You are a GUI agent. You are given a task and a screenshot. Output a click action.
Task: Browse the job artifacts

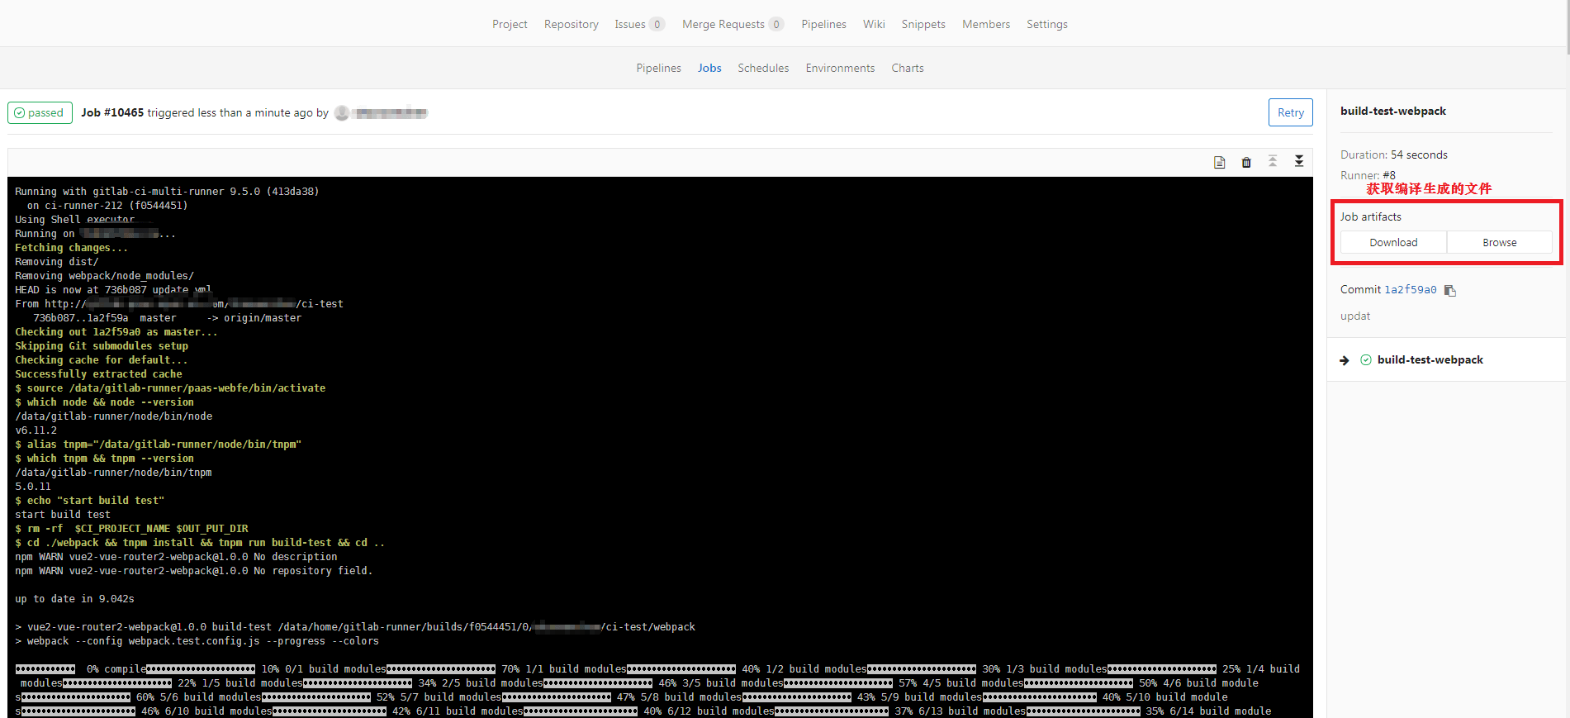(x=1500, y=242)
